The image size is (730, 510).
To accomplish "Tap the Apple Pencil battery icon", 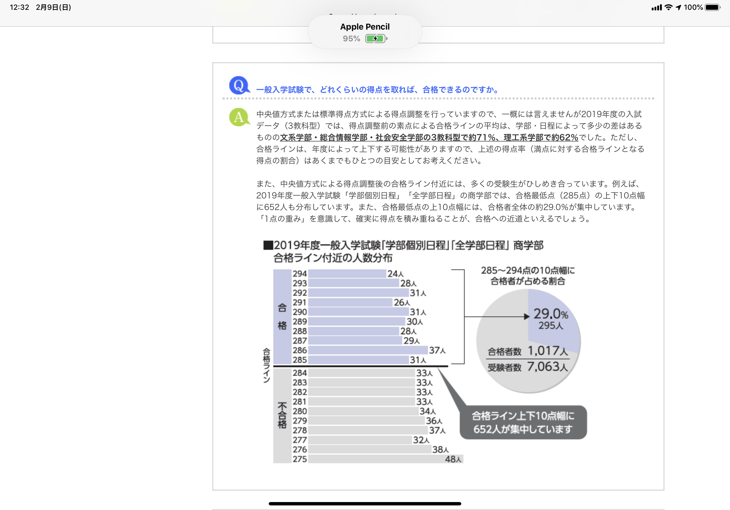I will (376, 39).
